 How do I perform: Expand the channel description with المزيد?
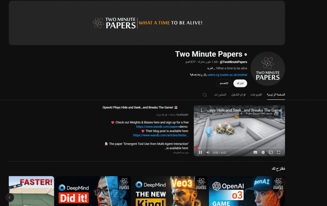pos(211,68)
